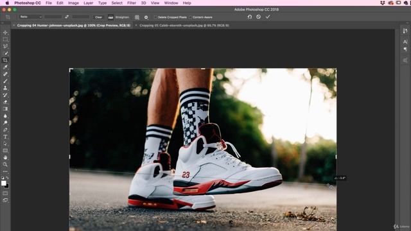Open the Layer menu
Image resolution: width=411 pixels, height=231 pixels.
coord(89,3)
